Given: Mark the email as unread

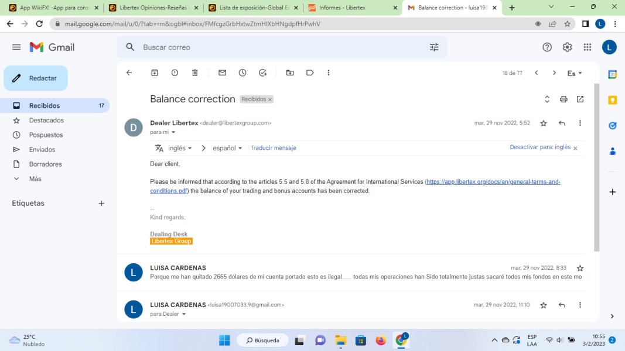Looking at the screenshot, I should coord(223,73).
